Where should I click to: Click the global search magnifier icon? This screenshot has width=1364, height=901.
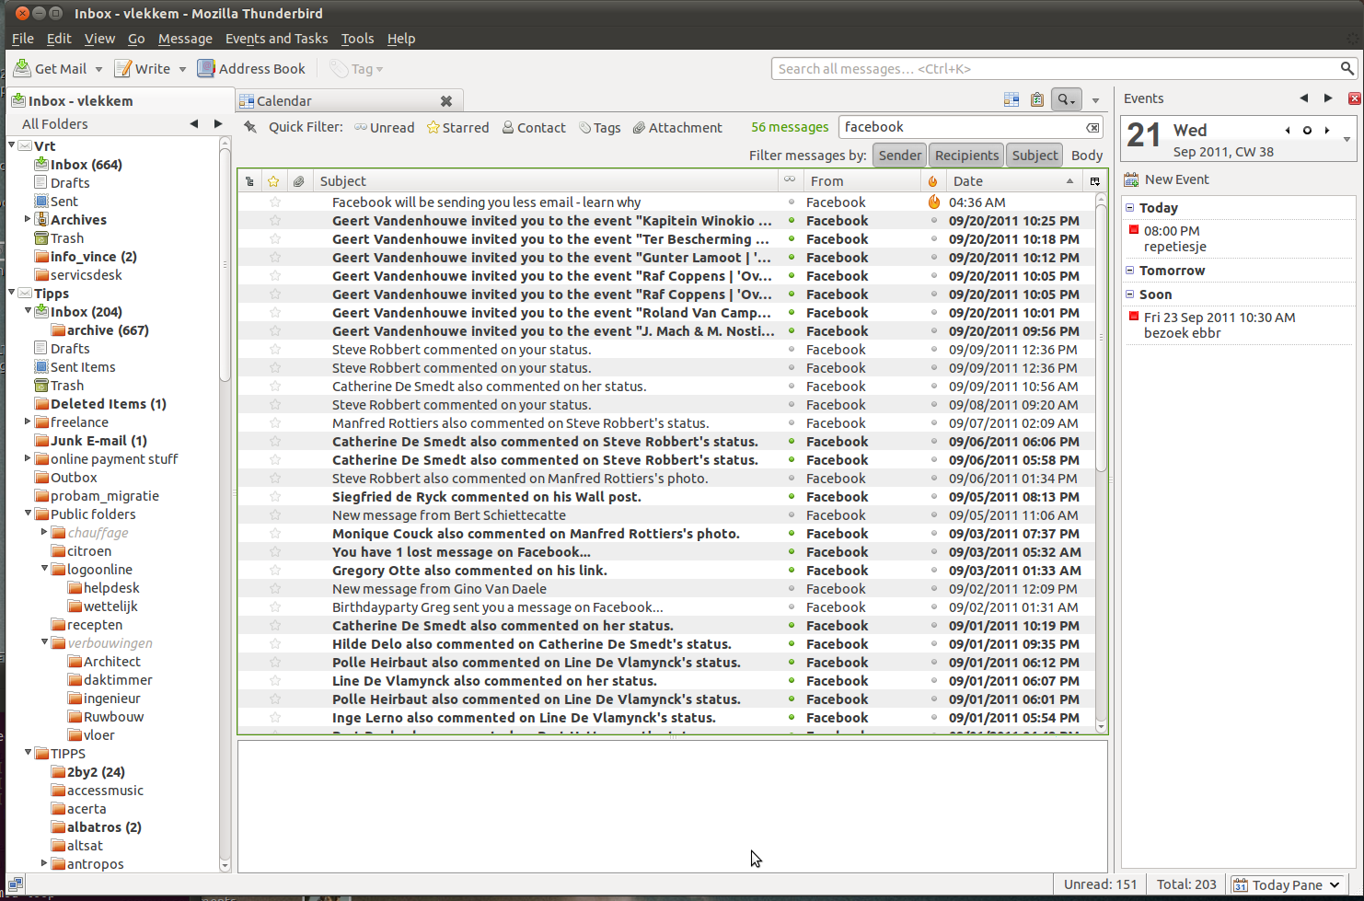(1347, 69)
